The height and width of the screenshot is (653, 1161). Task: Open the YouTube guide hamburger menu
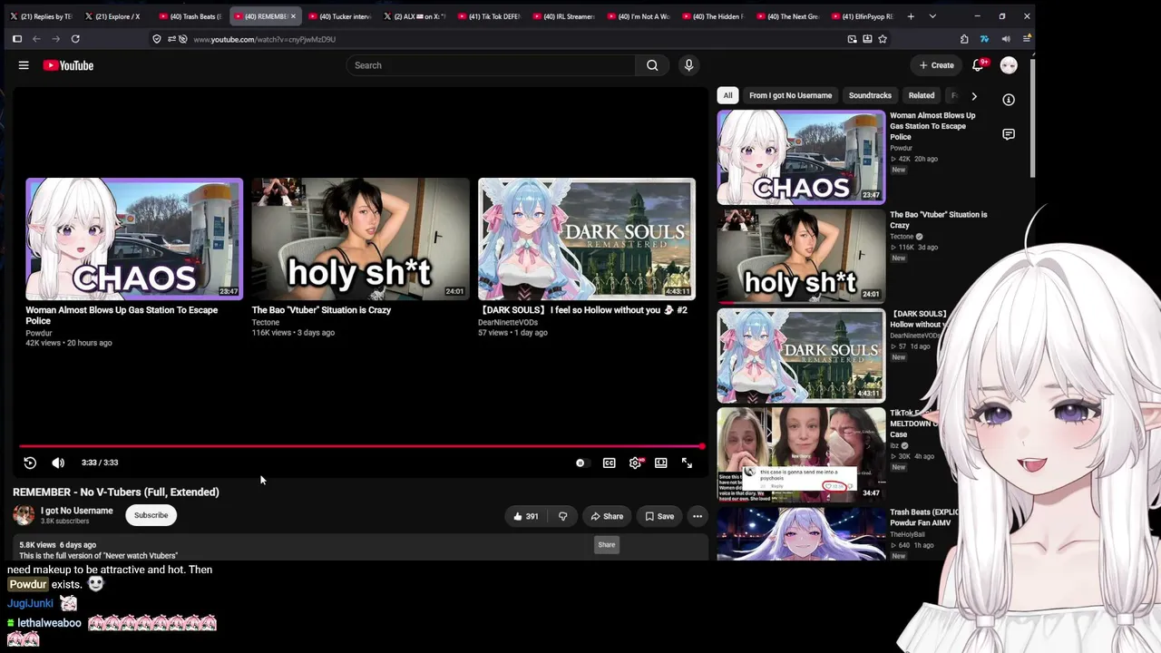(24, 65)
